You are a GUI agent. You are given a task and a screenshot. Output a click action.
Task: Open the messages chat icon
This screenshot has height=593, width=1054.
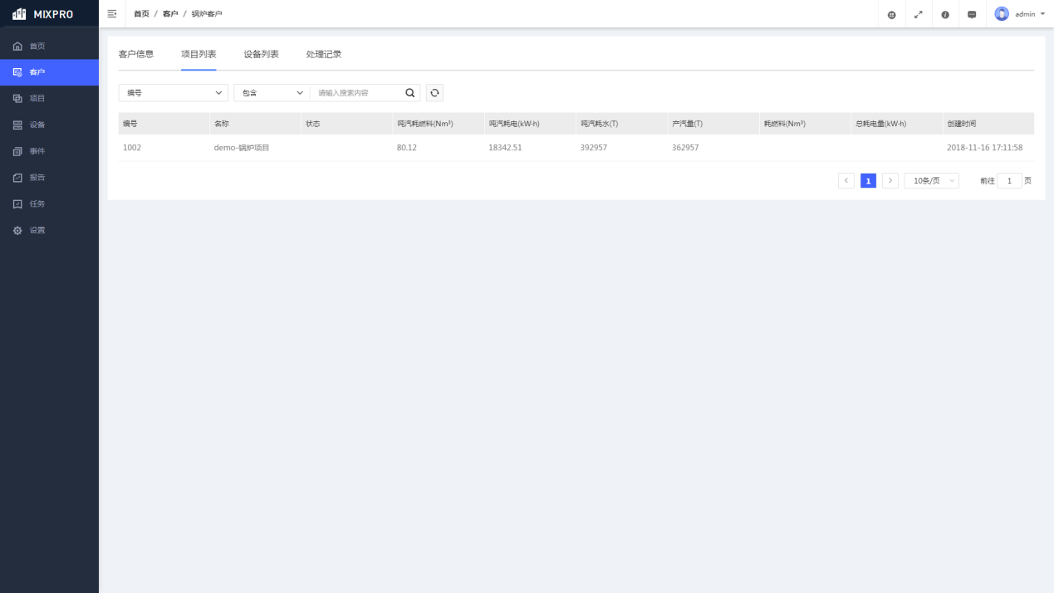point(972,15)
